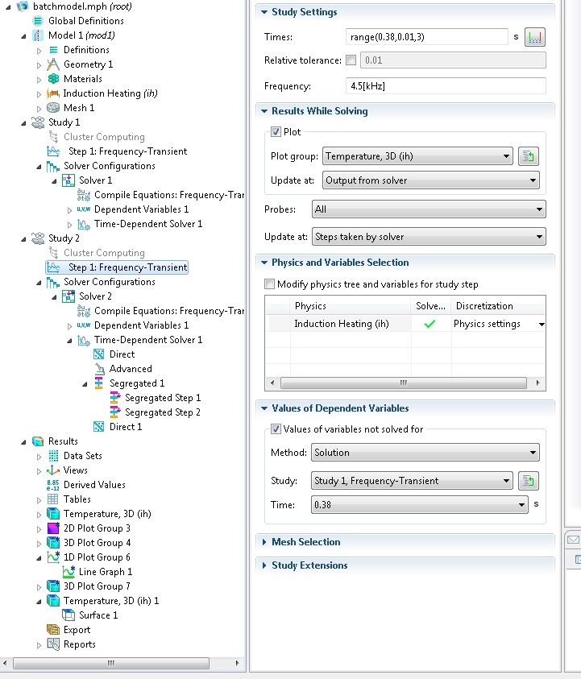Click the Segregated Step 2 icon
The image size is (581, 679).
click(x=114, y=412)
